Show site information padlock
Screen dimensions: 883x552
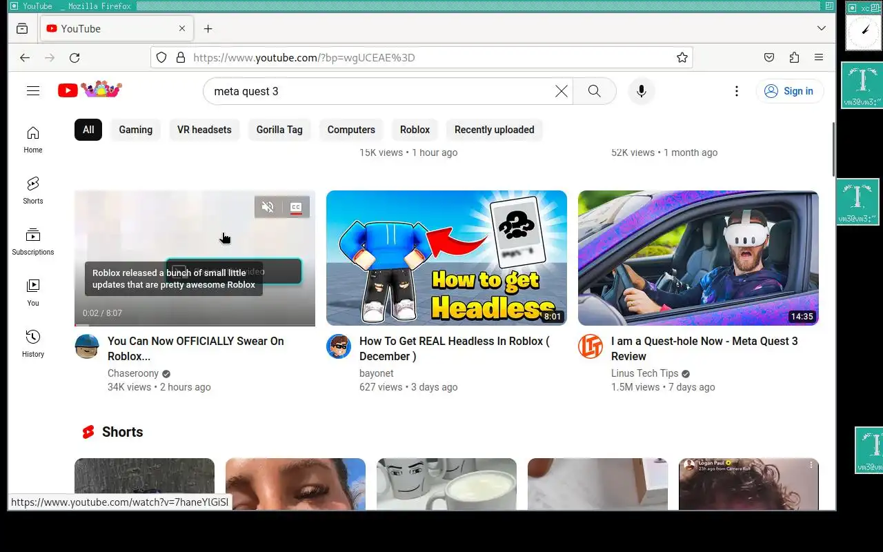(x=181, y=58)
